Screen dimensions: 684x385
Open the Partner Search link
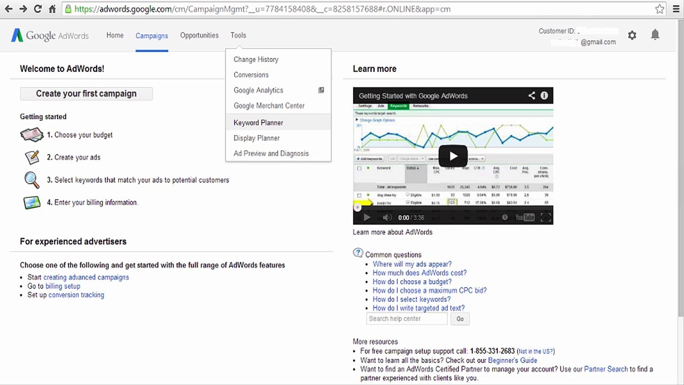606,369
